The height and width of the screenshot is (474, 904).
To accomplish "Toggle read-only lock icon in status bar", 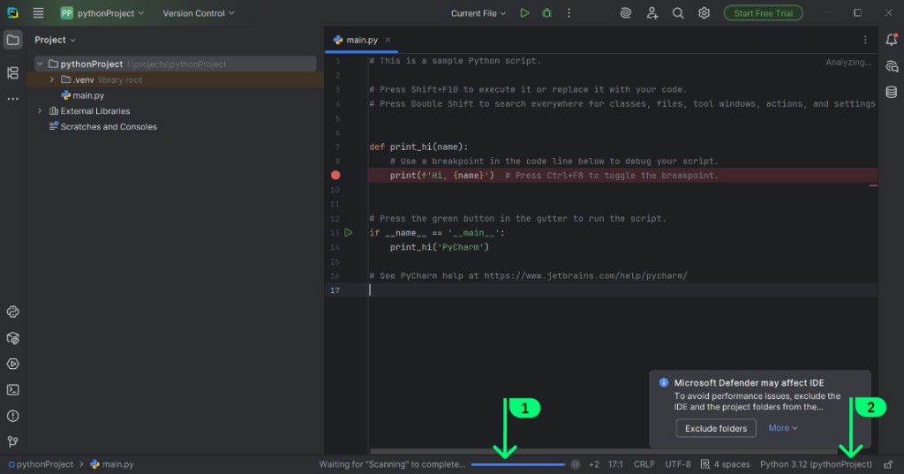I will click(x=888, y=464).
